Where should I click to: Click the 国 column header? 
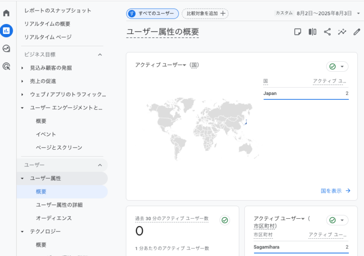pos(266,81)
